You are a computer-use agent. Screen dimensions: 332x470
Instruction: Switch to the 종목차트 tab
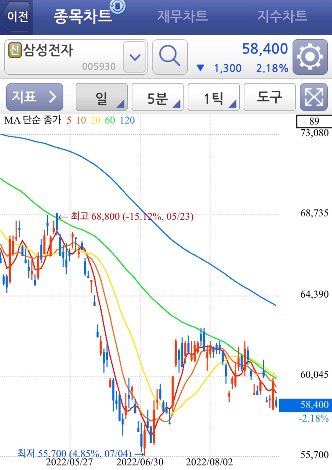pos(82,16)
